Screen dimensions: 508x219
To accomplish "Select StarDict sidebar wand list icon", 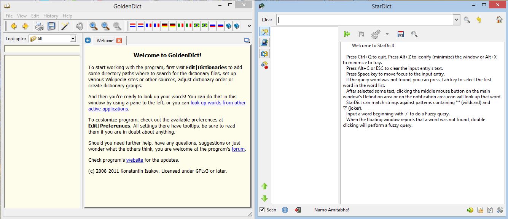I will tap(264, 32).
